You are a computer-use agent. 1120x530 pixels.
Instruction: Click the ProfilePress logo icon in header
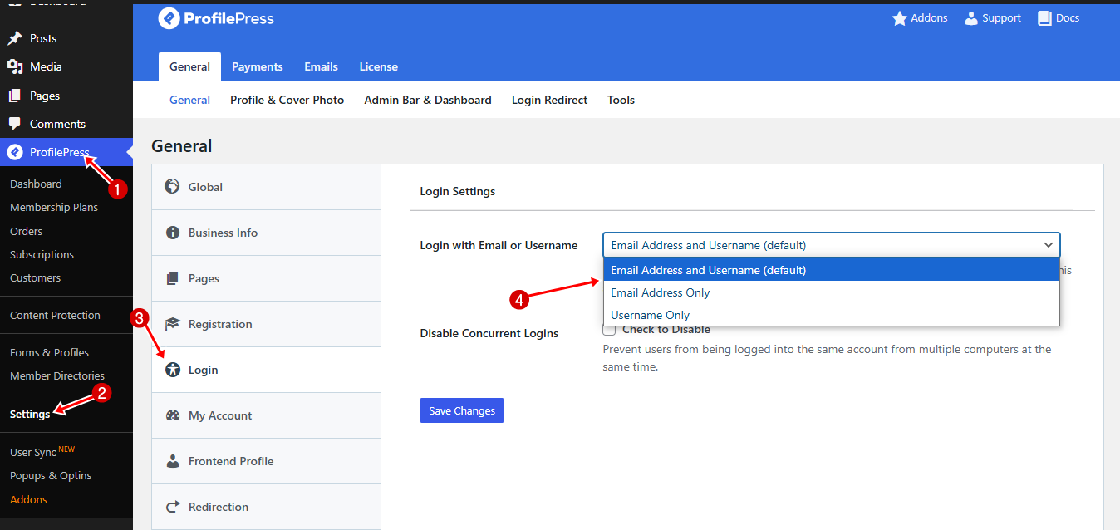tap(169, 18)
